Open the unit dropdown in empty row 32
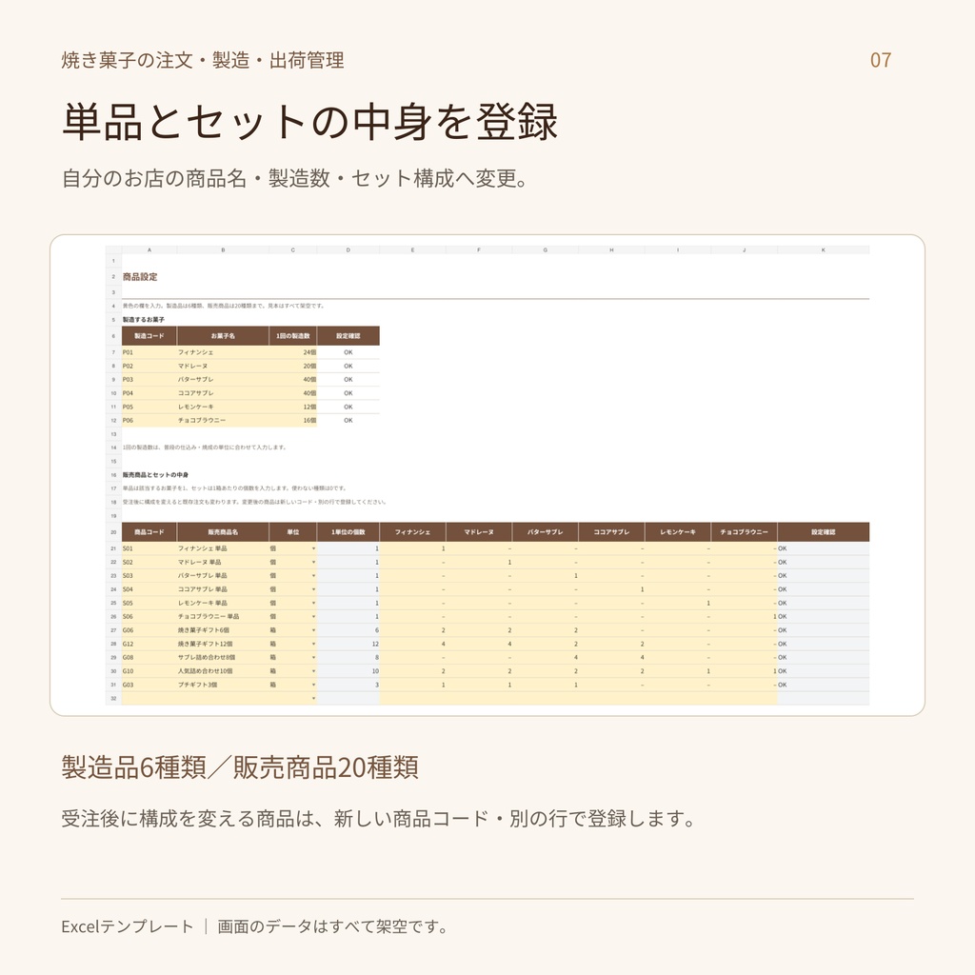 tap(313, 699)
